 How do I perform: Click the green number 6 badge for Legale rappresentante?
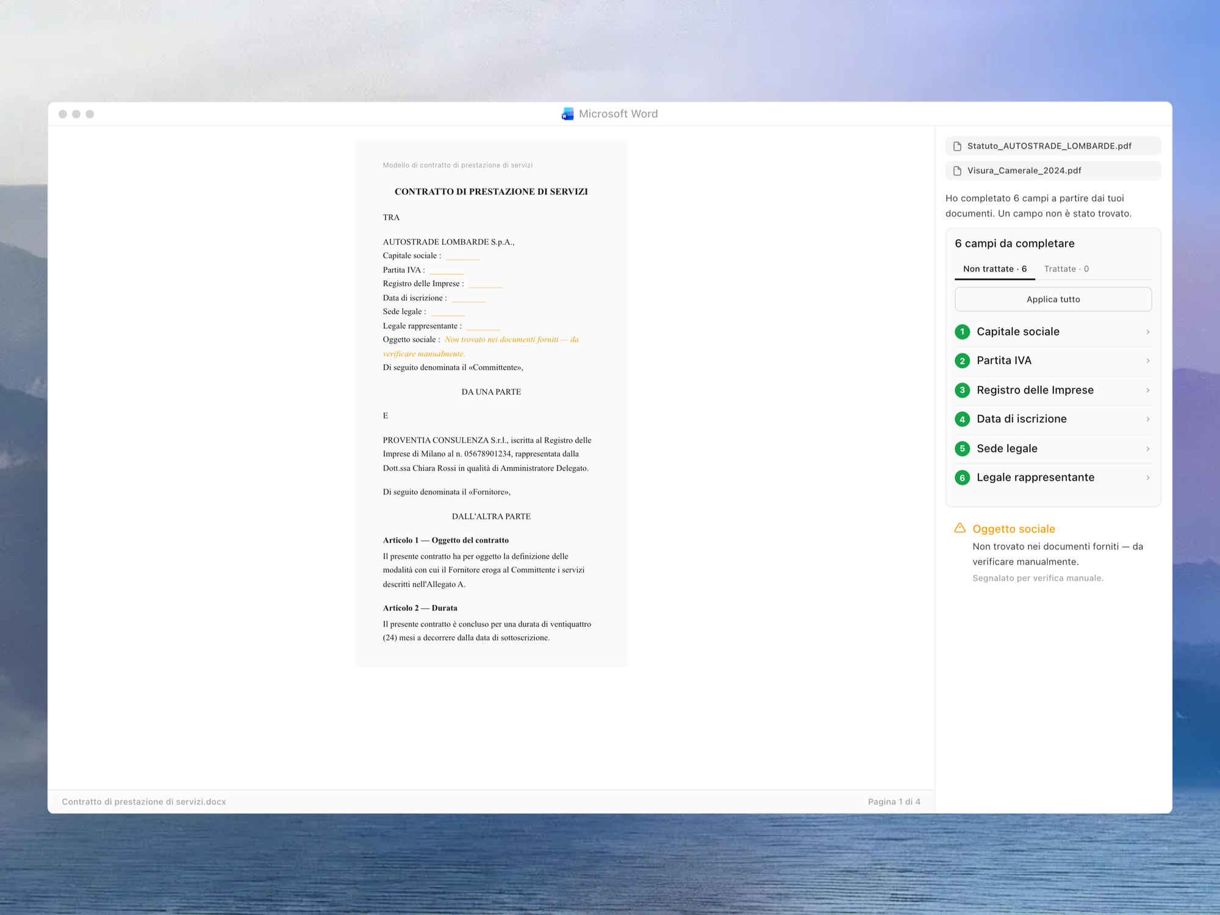[x=962, y=478]
